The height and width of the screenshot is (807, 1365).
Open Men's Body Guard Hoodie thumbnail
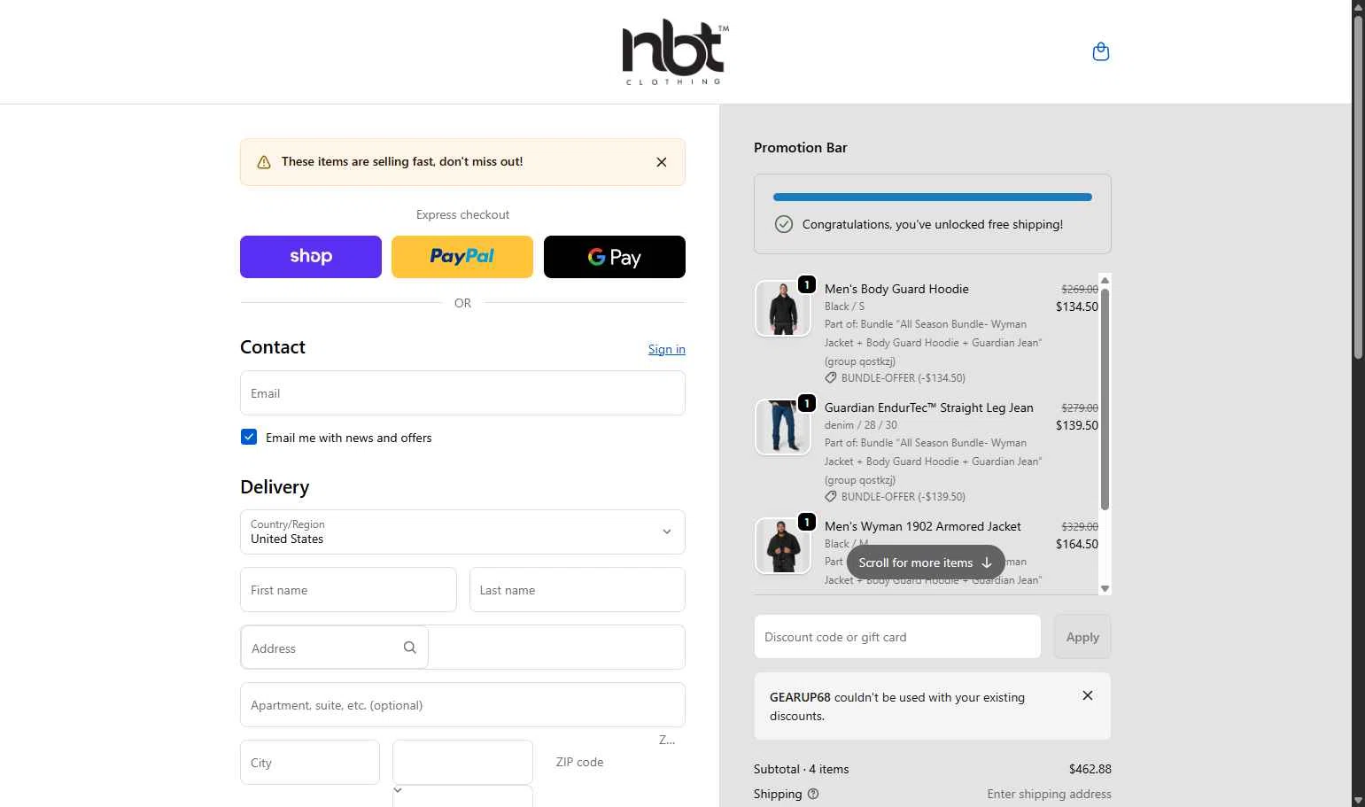pos(783,308)
